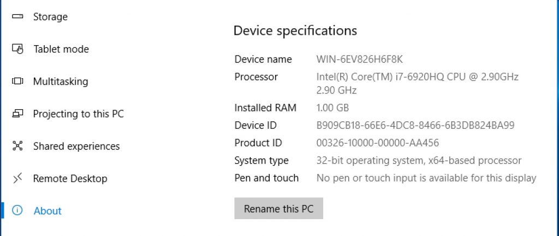The height and width of the screenshot is (236, 559).
Task: Go to Tablet mode text label
Action: point(61,49)
